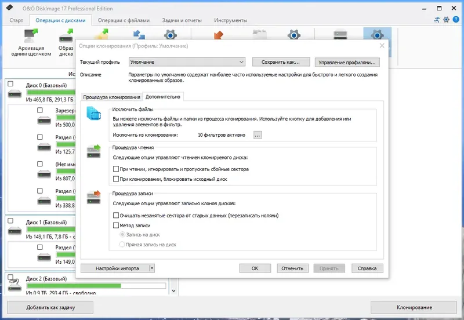Click the exclude files blue stacked icon

coord(94,114)
